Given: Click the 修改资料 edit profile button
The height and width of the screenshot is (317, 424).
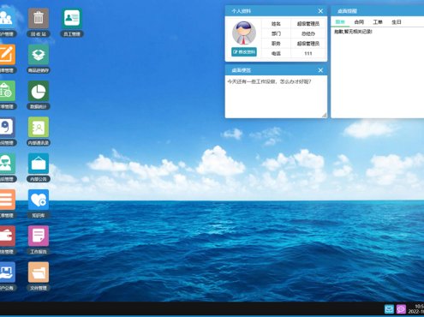Looking at the screenshot, I should 244,52.
